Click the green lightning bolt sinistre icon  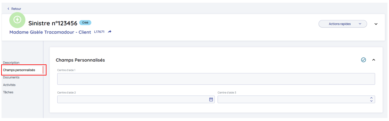click(18, 20)
